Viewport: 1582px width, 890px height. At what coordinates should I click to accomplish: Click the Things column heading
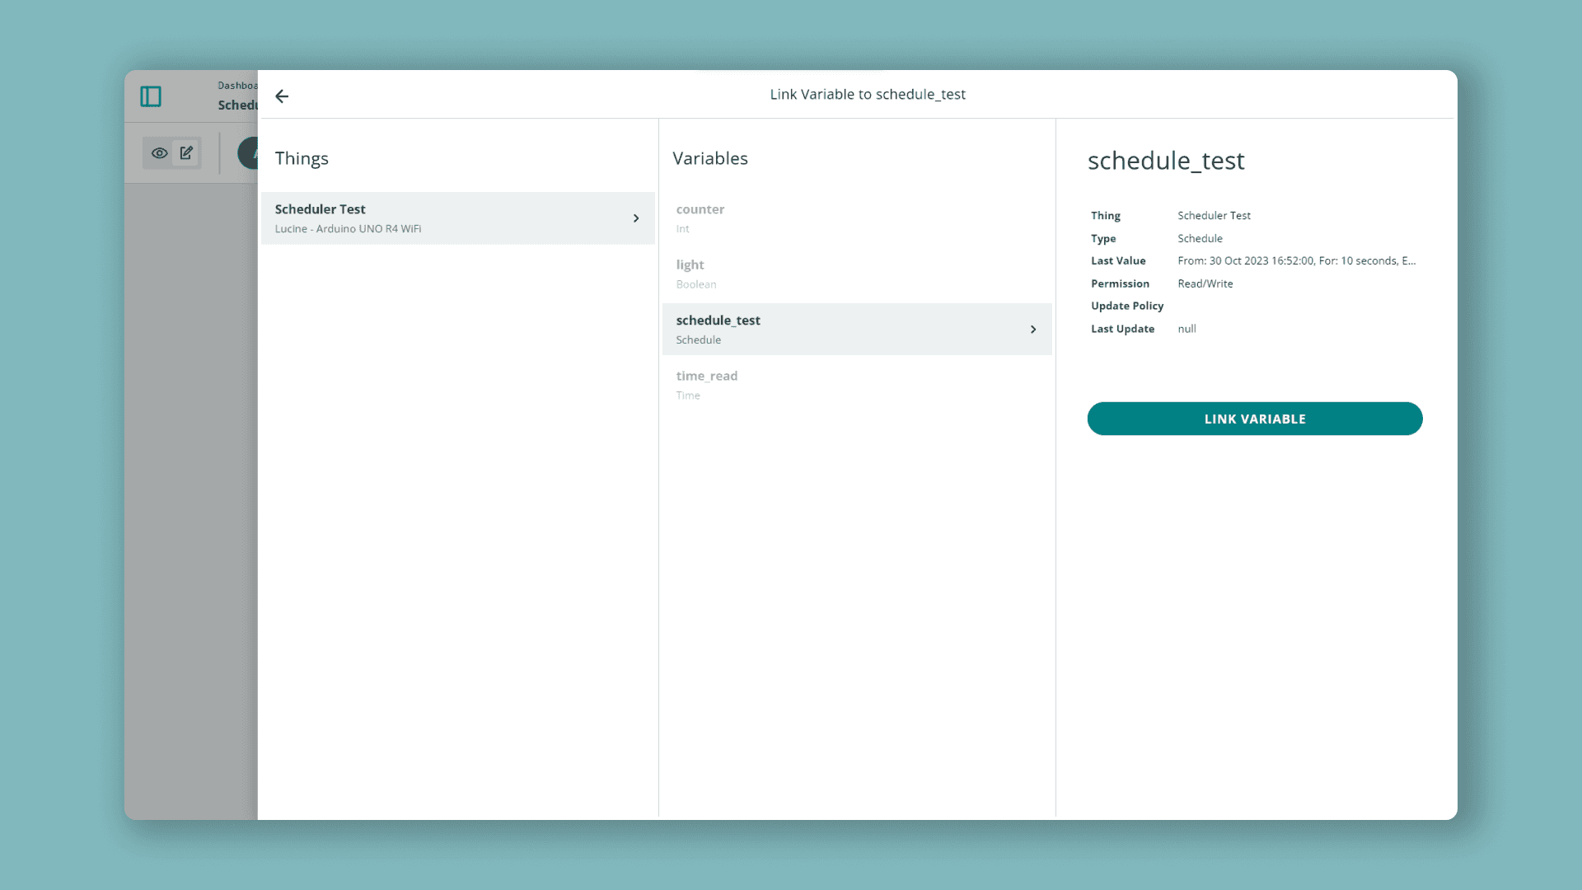pos(302,158)
